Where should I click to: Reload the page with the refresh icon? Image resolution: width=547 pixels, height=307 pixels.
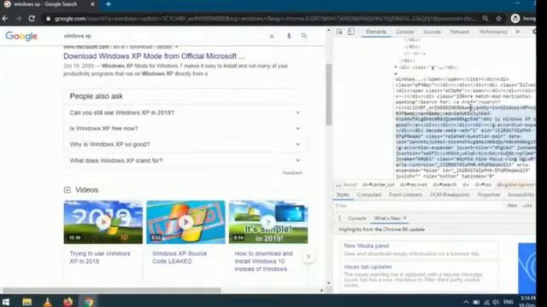tap(32, 19)
